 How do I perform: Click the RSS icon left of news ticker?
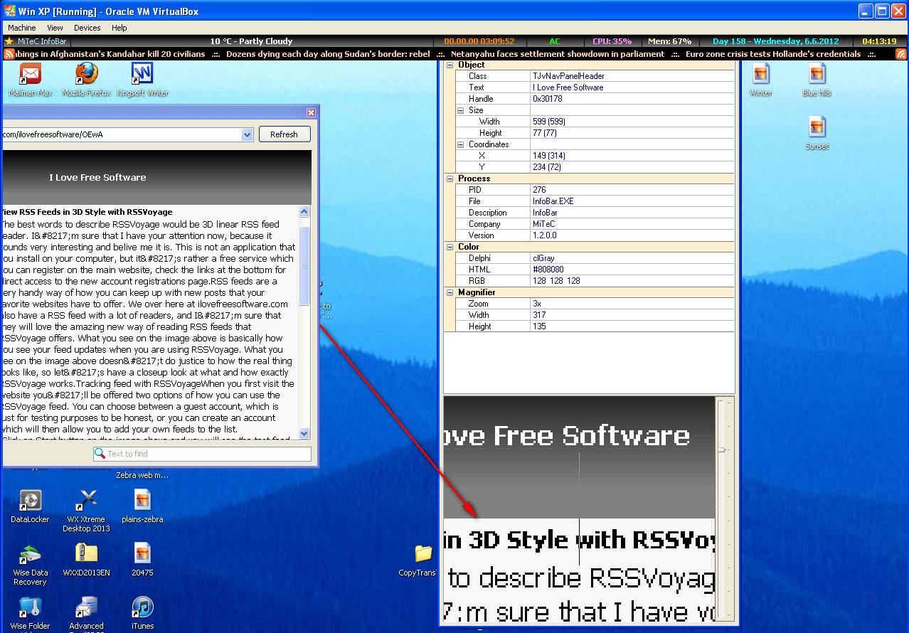[x=9, y=54]
